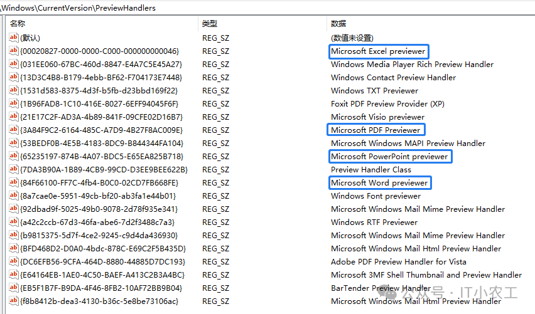Click the ab icon for {3A84F9C2-6164-485C-A7D9-4B27F8AC009E}
Image resolution: width=535 pixels, height=314 pixels.
pyautogui.click(x=14, y=130)
